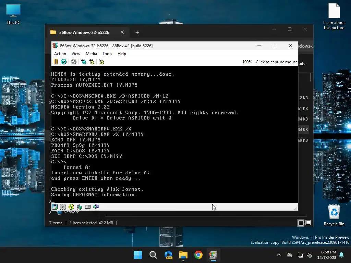351x263 pixels.
Task: Open the Recycle Bin desktop icon
Action: (334, 215)
